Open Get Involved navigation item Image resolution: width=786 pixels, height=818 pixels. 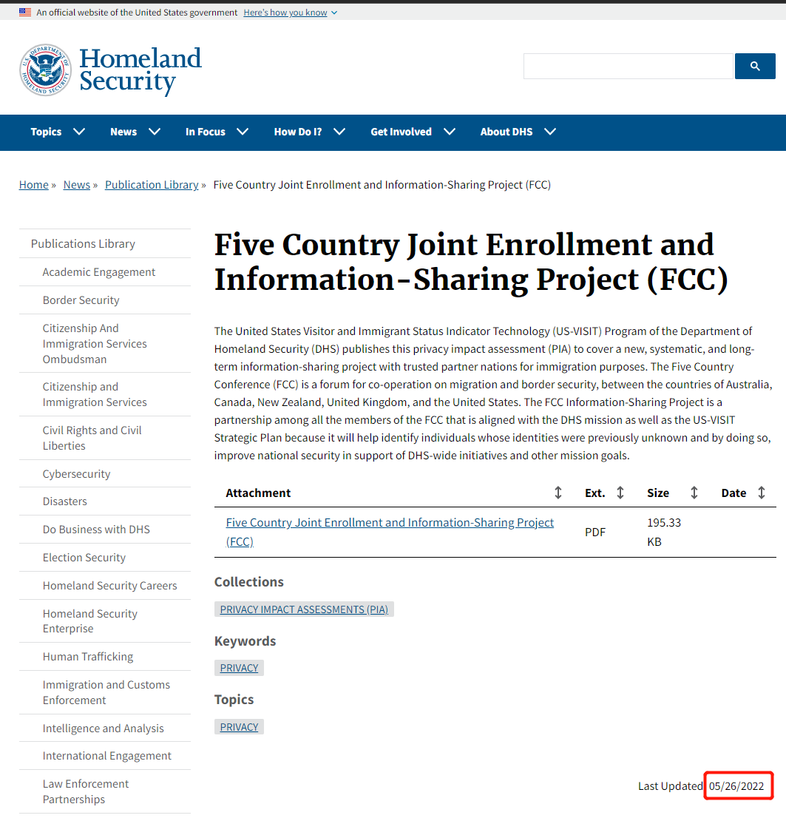point(401,132)
